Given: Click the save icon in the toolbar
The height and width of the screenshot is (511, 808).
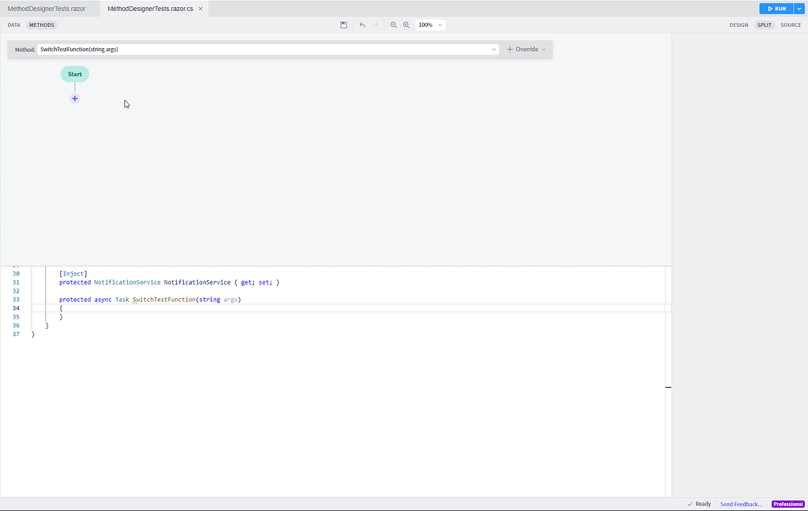Looking at the screenshot, I should [x=343, y=24].
